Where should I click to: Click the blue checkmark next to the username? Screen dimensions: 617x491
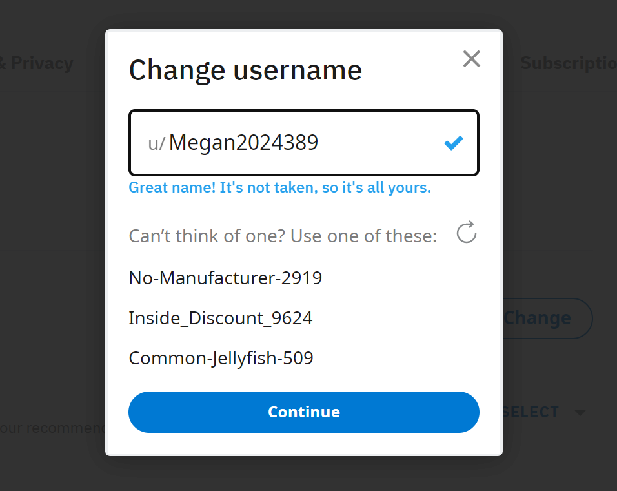[x=454, y=143]
